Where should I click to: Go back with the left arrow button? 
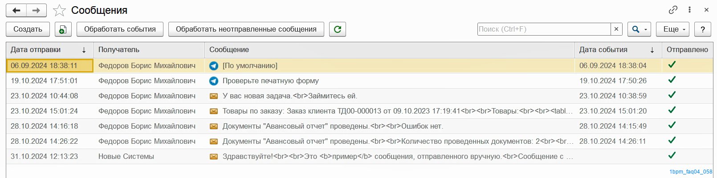(x=16, y=10)
